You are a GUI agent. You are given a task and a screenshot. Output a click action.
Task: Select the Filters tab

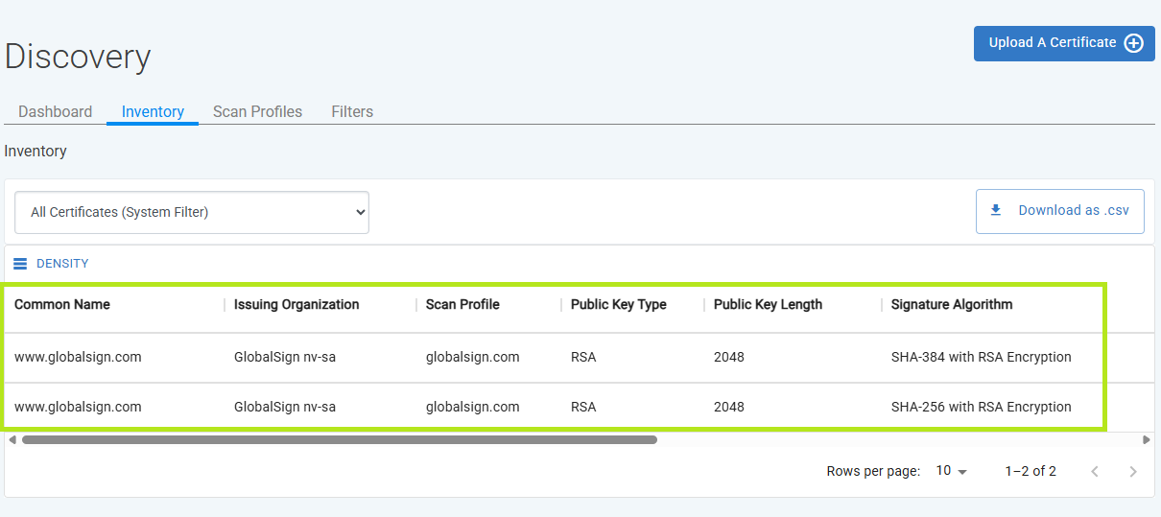pos(352,111)
